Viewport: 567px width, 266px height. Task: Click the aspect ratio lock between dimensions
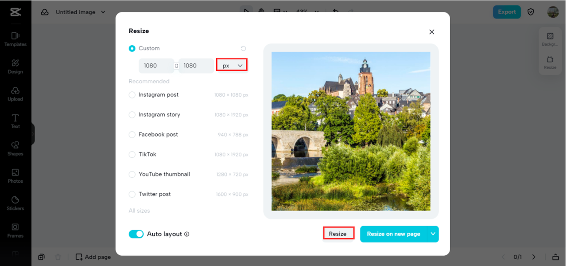tap(176, 66)
